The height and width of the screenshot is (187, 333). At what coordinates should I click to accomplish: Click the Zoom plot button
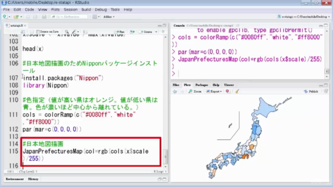pos(195,91)
